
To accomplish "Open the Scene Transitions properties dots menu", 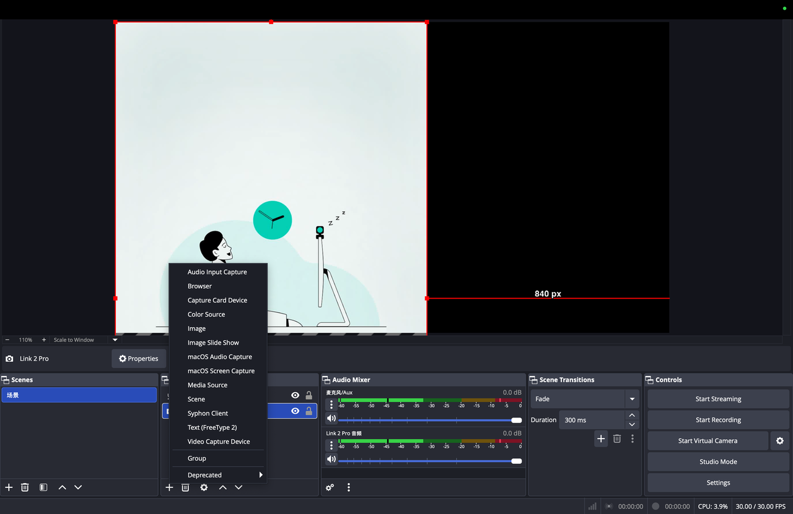I will 633,438.
